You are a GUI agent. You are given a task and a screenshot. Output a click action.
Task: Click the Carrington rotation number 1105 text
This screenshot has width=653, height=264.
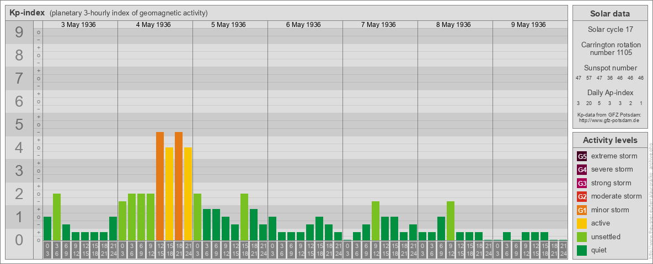coord(611,48)
